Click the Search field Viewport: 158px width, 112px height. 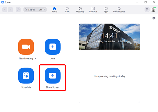tap(35, 10)
